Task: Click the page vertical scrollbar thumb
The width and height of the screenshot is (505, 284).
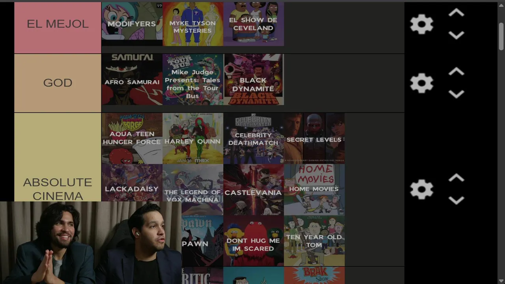Action: [501, 36]
